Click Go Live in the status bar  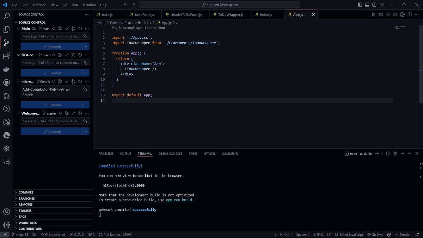click(375, 234)
